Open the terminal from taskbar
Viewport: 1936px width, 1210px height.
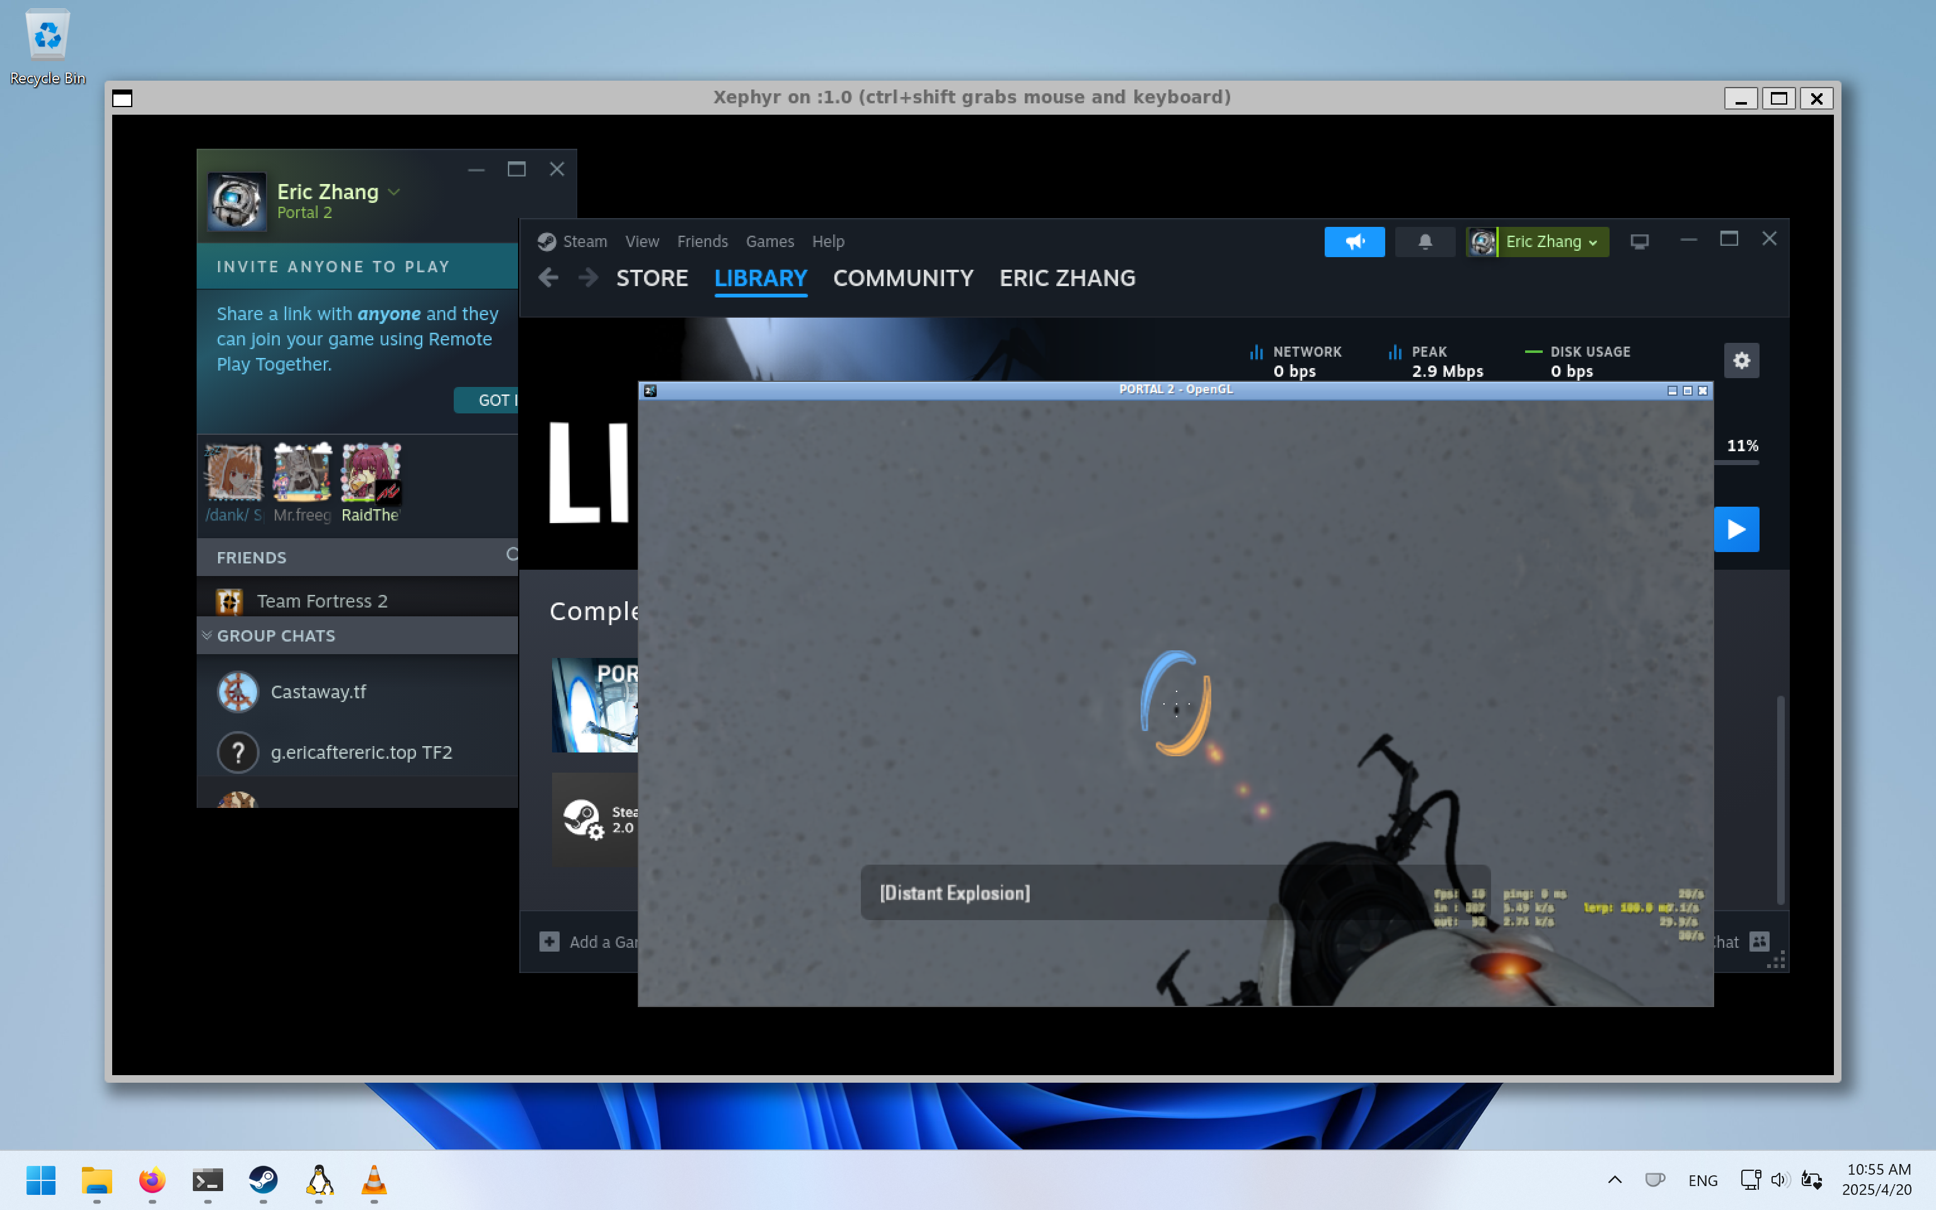pos(207,1180)
